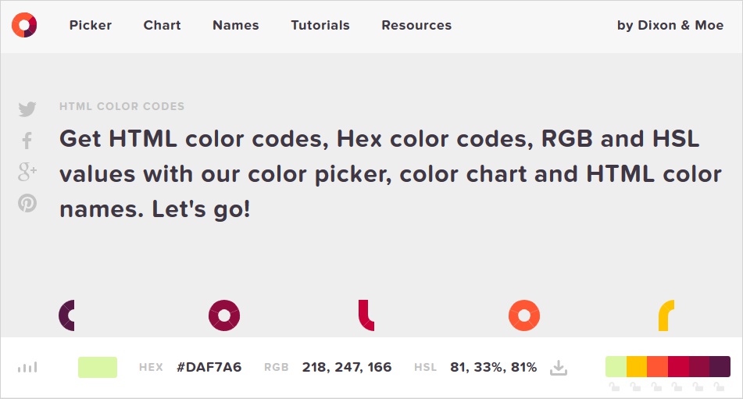Open Tutorials in the top navigation

pos(320,25)
